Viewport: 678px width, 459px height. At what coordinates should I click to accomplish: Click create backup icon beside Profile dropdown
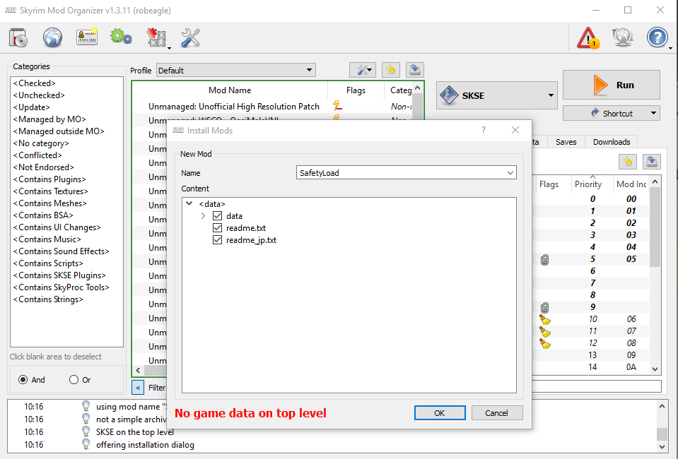pos(415,70)
